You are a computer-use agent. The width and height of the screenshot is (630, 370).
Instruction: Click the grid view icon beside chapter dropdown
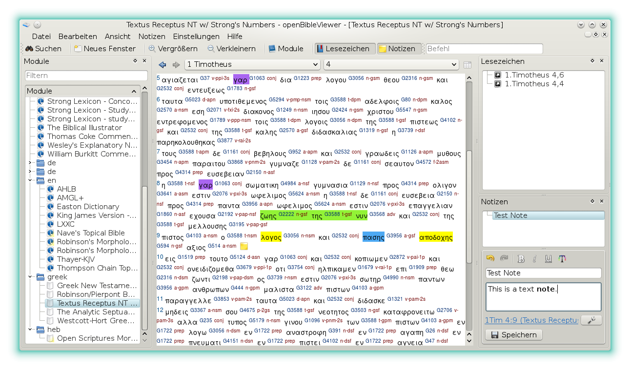(x=467, y=65)
